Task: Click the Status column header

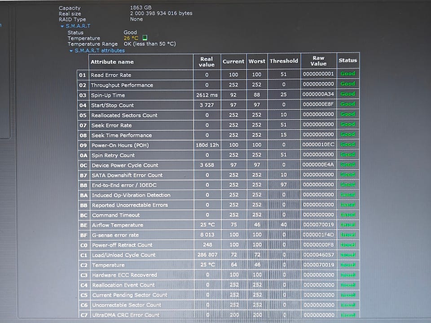Action: tap(348, 61)
